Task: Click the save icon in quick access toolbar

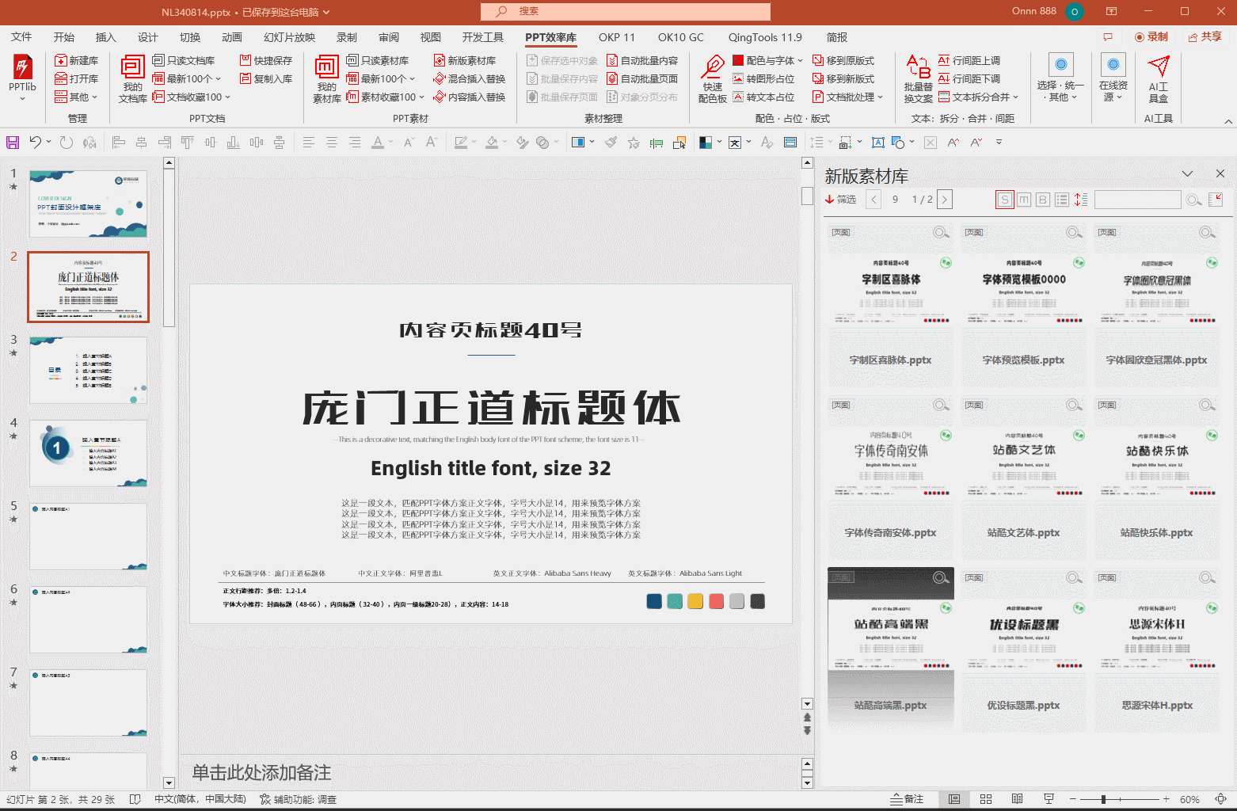Action: pos(13,143)
